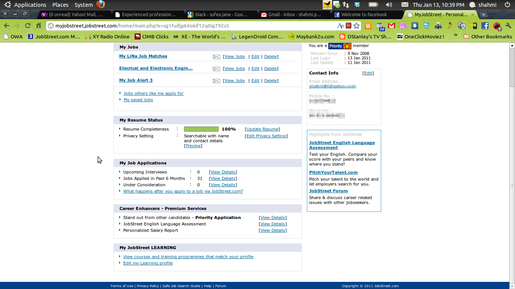515x289 pixels.
Task: Click the red dictionary Aa icon
Action: [x=349, y=26]
